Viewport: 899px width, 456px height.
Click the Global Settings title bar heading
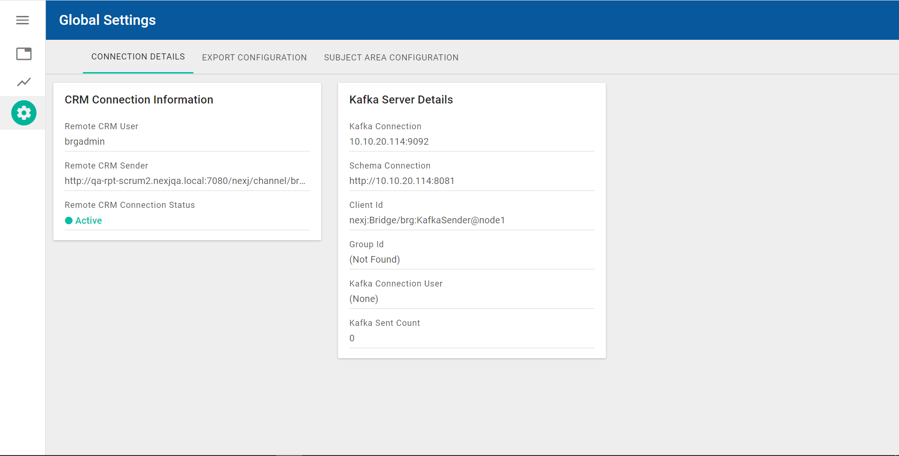click(x=107, y=20)
